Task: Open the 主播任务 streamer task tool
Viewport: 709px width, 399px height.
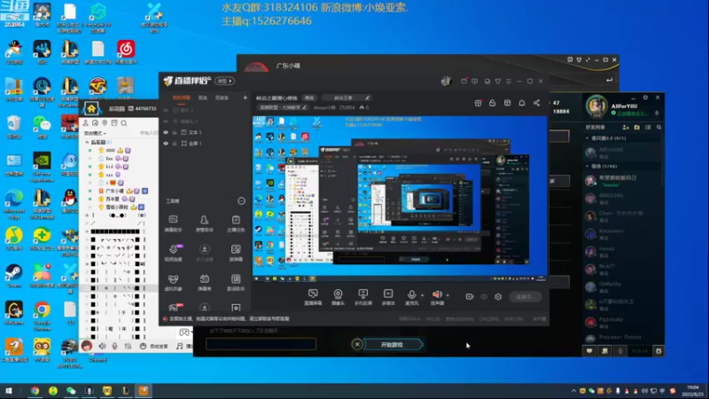Action: pyautogui.click(x=236, y=223)
